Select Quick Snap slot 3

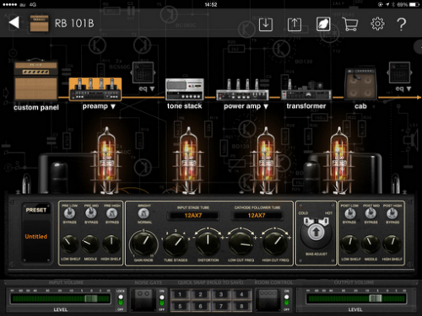221,294
